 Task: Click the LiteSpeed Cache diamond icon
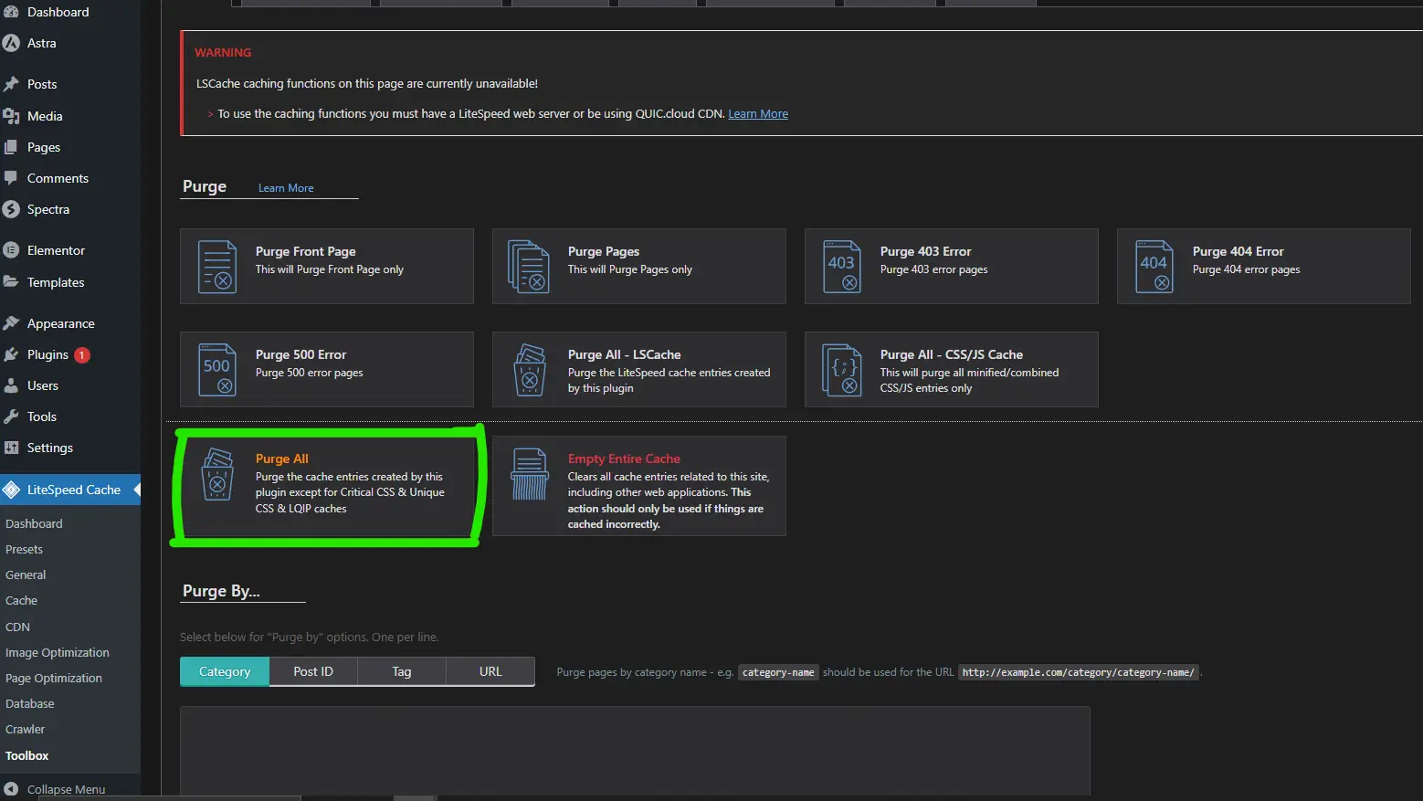(x=11, y=490)
